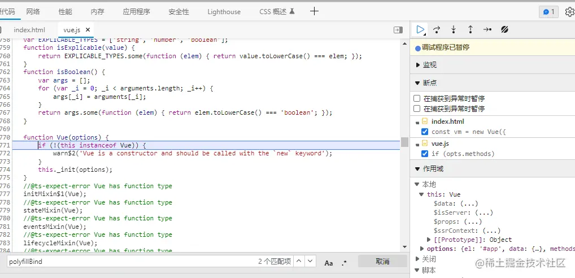Screen dimensions: 575x278
Task: Toggle match case Aa option
Action: tap(329, 263)
